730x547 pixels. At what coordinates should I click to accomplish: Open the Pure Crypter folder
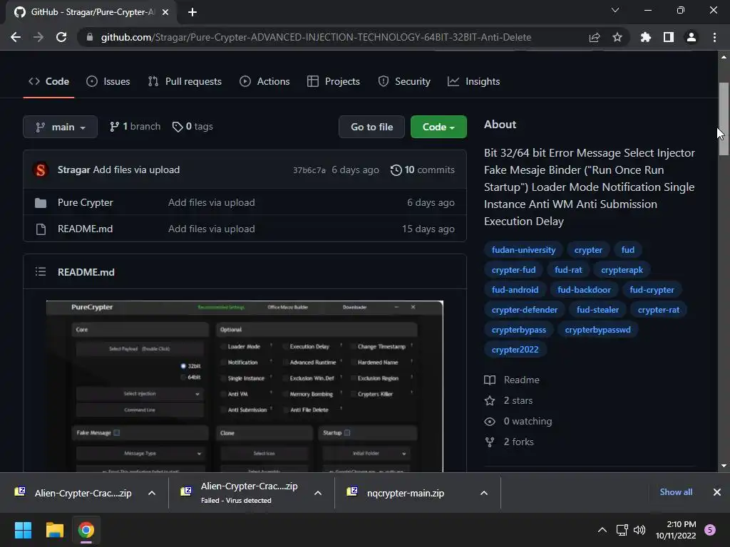click(x=86, y=202)
